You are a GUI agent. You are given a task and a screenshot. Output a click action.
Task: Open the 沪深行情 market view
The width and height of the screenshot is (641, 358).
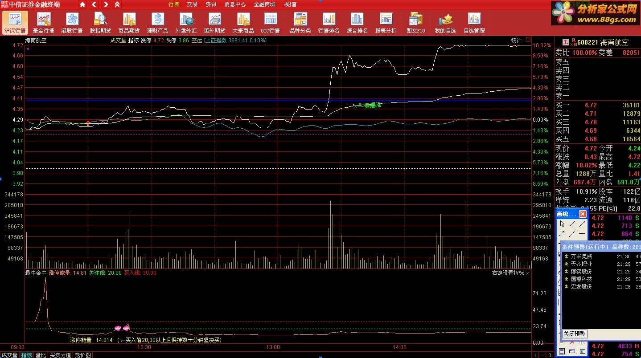[15, 23]
